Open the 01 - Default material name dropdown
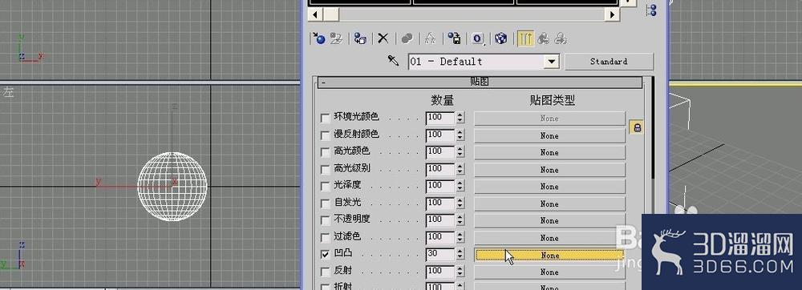Screen dimensions: 802x290 coord(551,62)
